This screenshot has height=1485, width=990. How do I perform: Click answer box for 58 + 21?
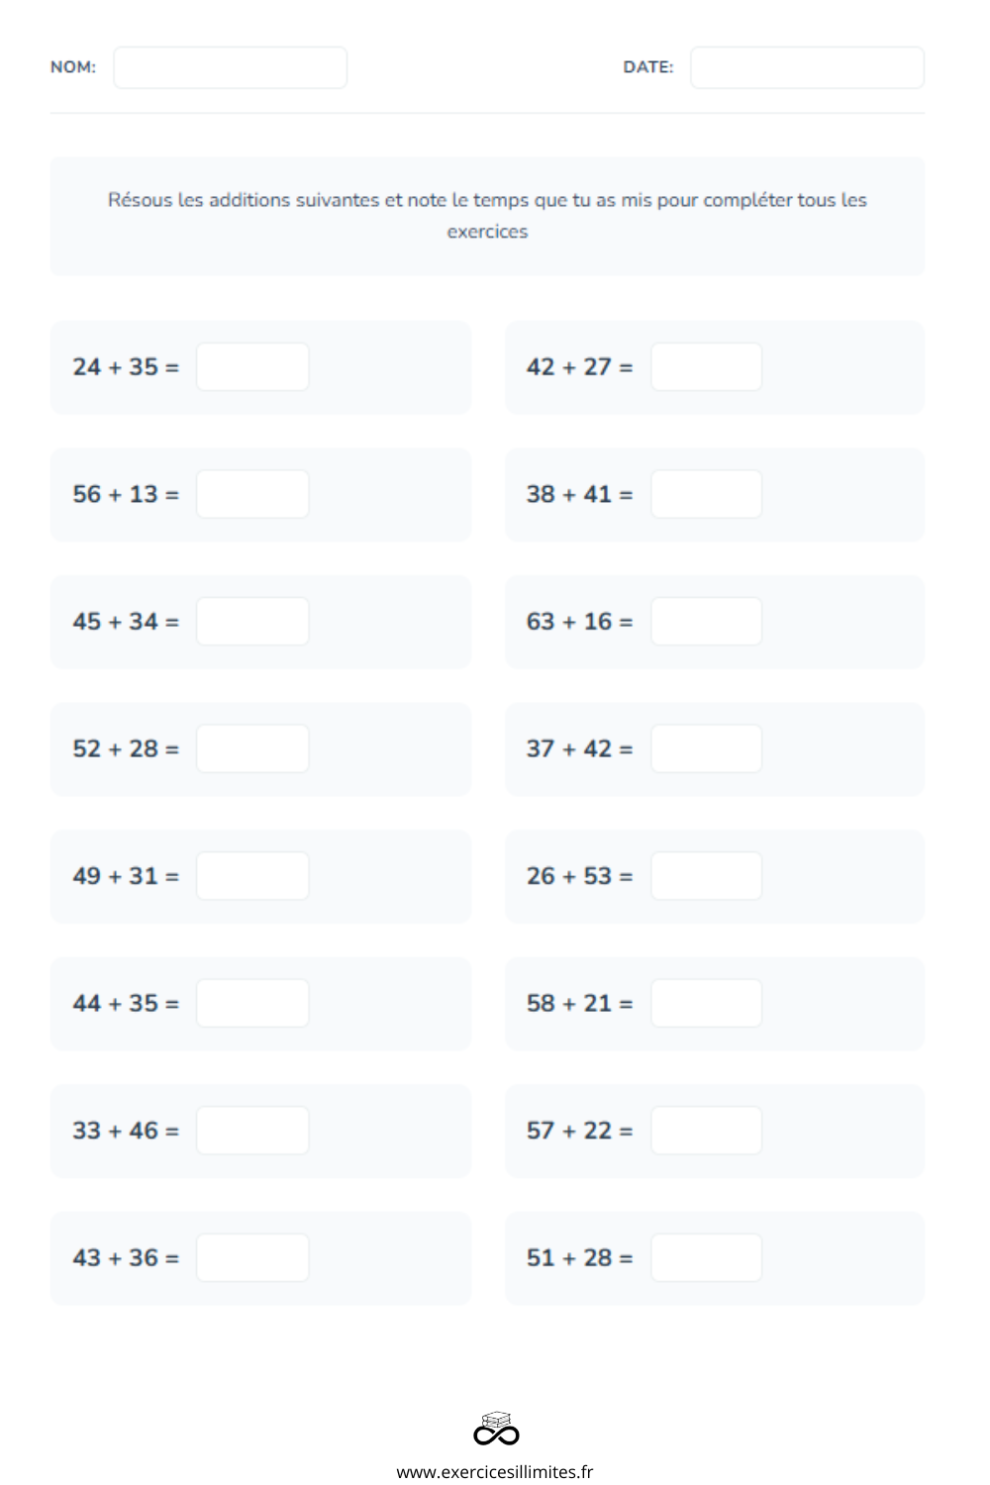click(x=706, y=1003)
